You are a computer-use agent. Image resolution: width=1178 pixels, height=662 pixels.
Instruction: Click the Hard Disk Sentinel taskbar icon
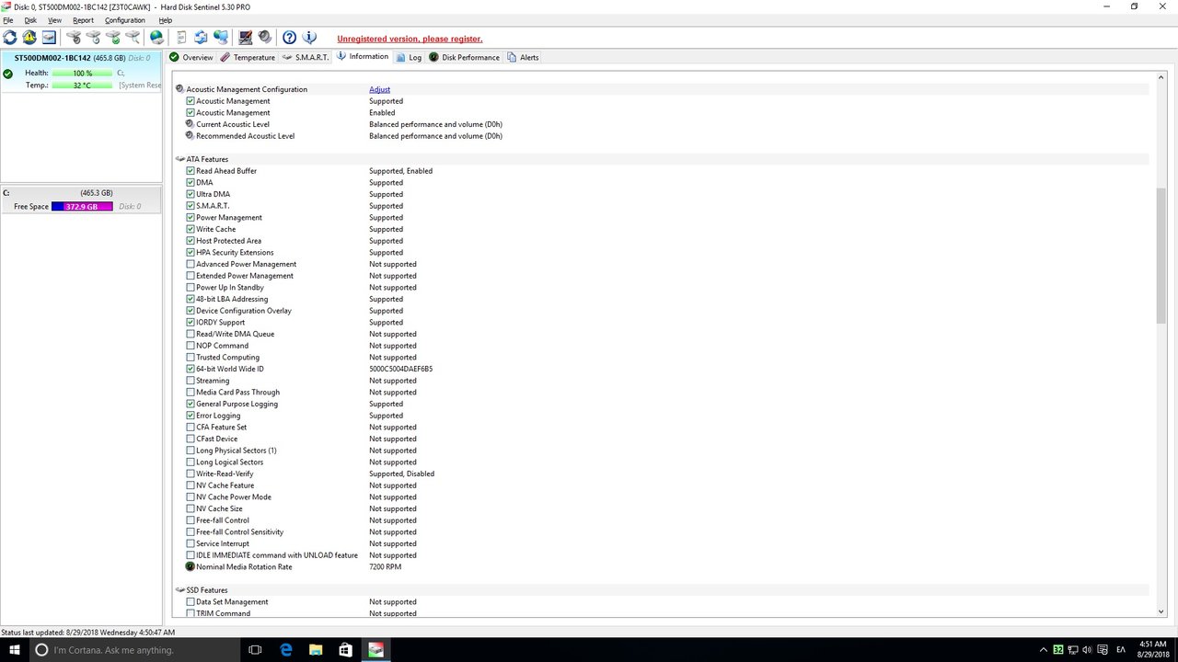pos(375,650)
